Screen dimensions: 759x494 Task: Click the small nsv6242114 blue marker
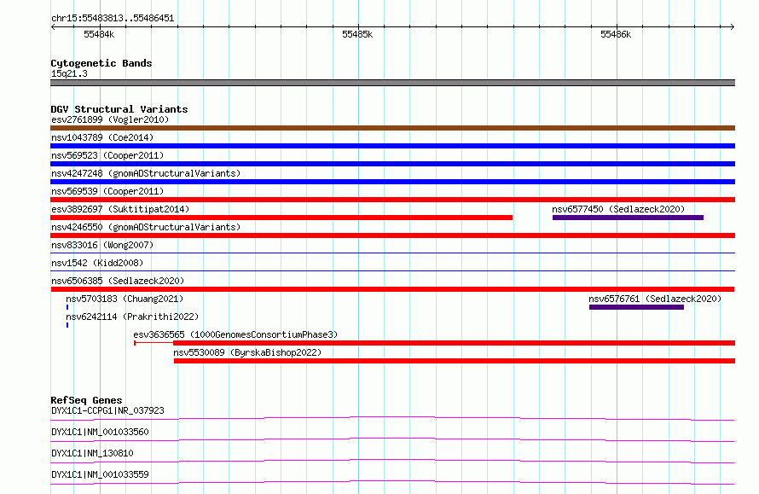click(67, 325)
